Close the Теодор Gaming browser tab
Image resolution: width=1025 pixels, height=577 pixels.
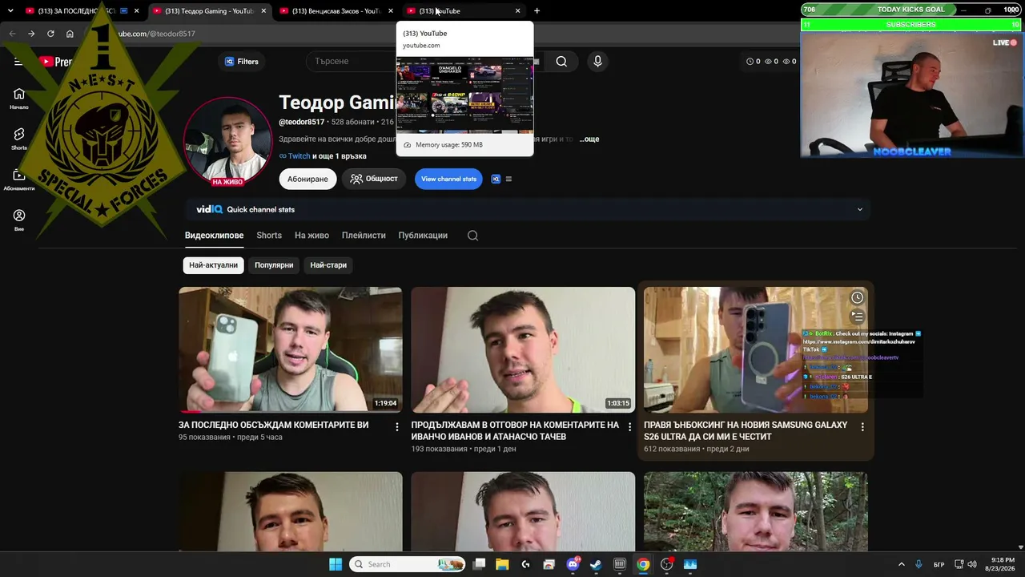tap(263, 10)
